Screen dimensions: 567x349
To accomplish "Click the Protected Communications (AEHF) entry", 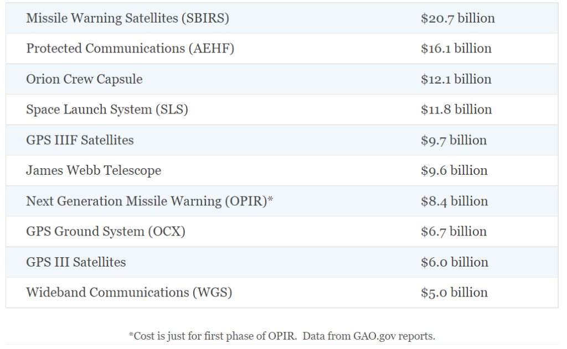I will point(130,49).
